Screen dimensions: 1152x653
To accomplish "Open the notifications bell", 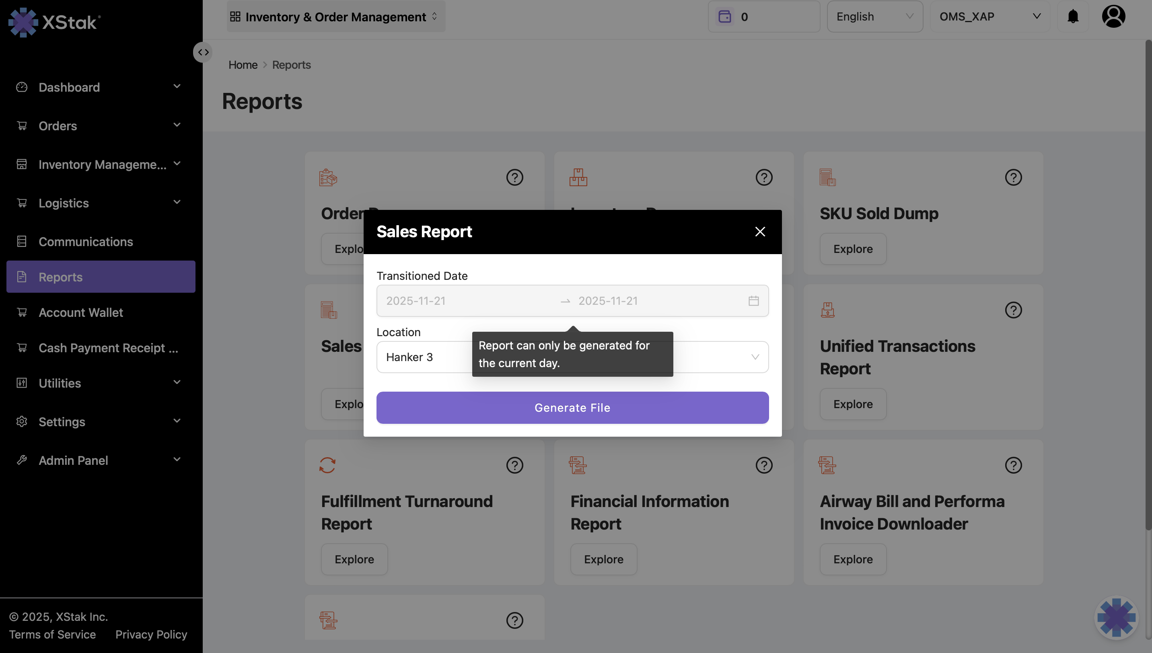I will pos(1073,16).
